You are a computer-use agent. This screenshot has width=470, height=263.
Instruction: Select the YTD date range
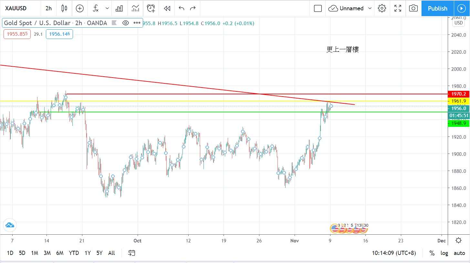(74, 253)
